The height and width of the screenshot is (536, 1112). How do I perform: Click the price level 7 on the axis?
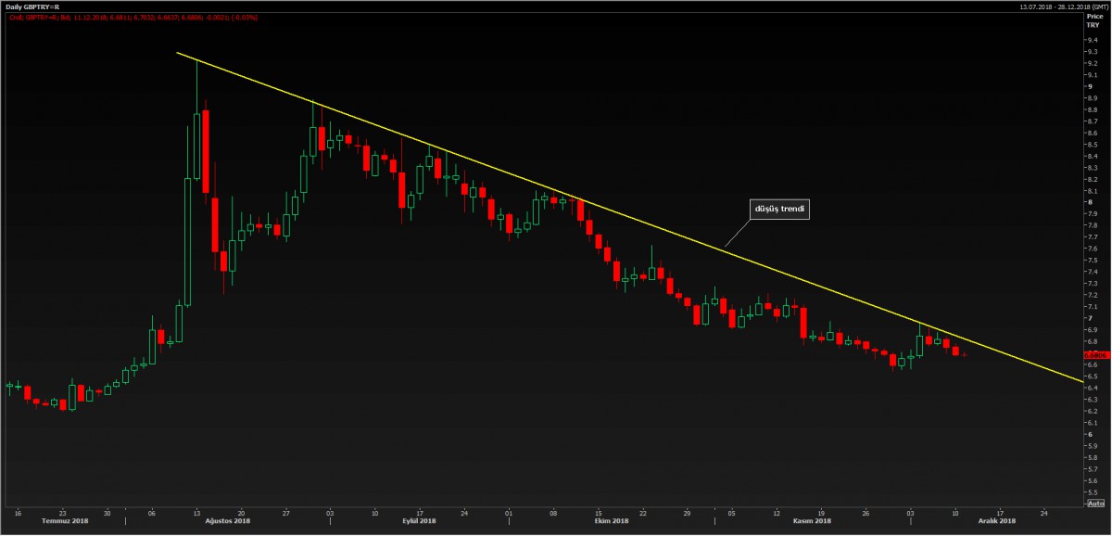[1091, 318]
